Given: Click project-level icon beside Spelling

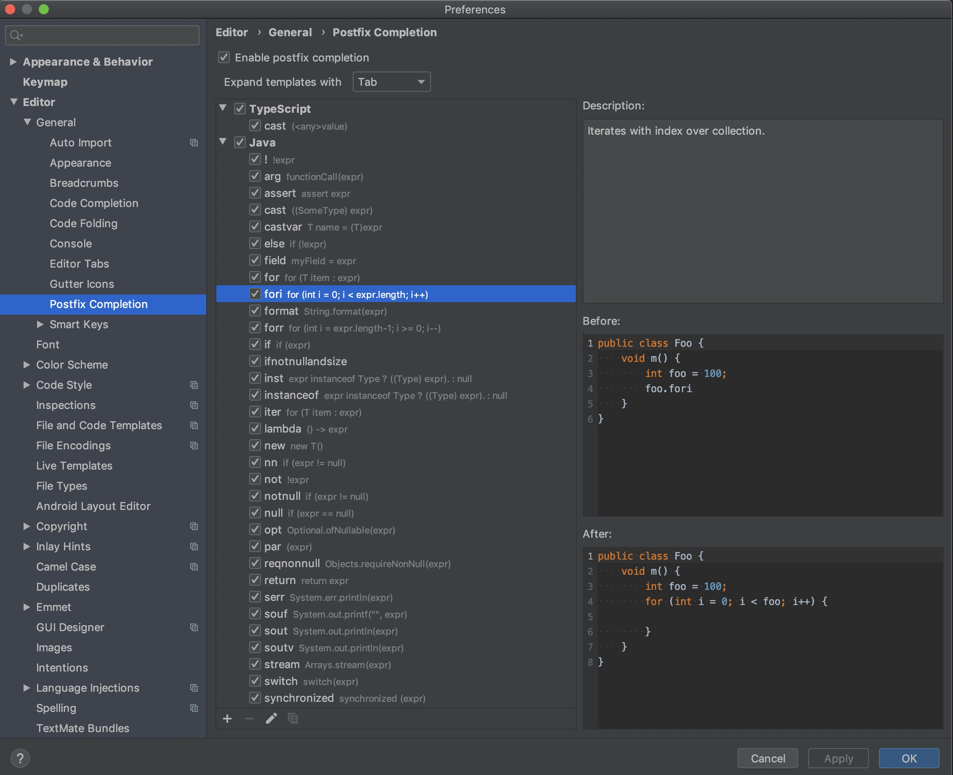Looking at the screenshot, I should pos(194,708).
